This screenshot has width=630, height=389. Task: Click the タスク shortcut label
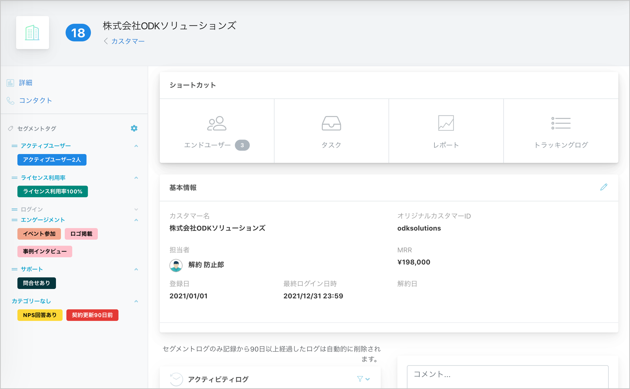[x=331, y=145]
